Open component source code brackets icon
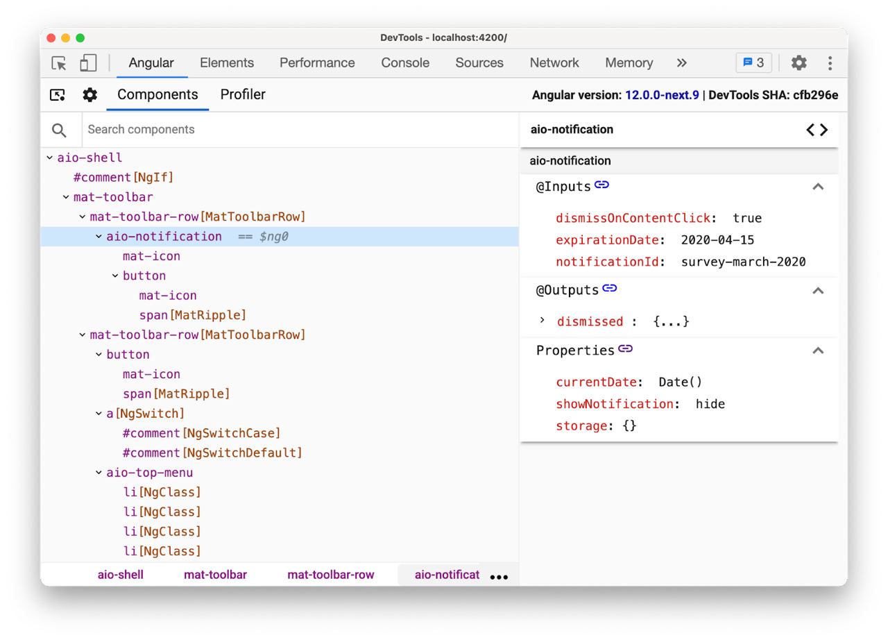888x640 pixels. tap(817, 130)
